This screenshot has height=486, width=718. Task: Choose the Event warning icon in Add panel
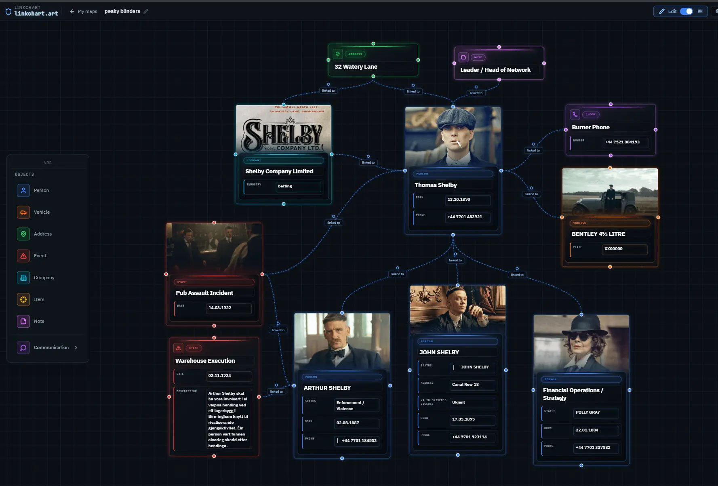23,256
